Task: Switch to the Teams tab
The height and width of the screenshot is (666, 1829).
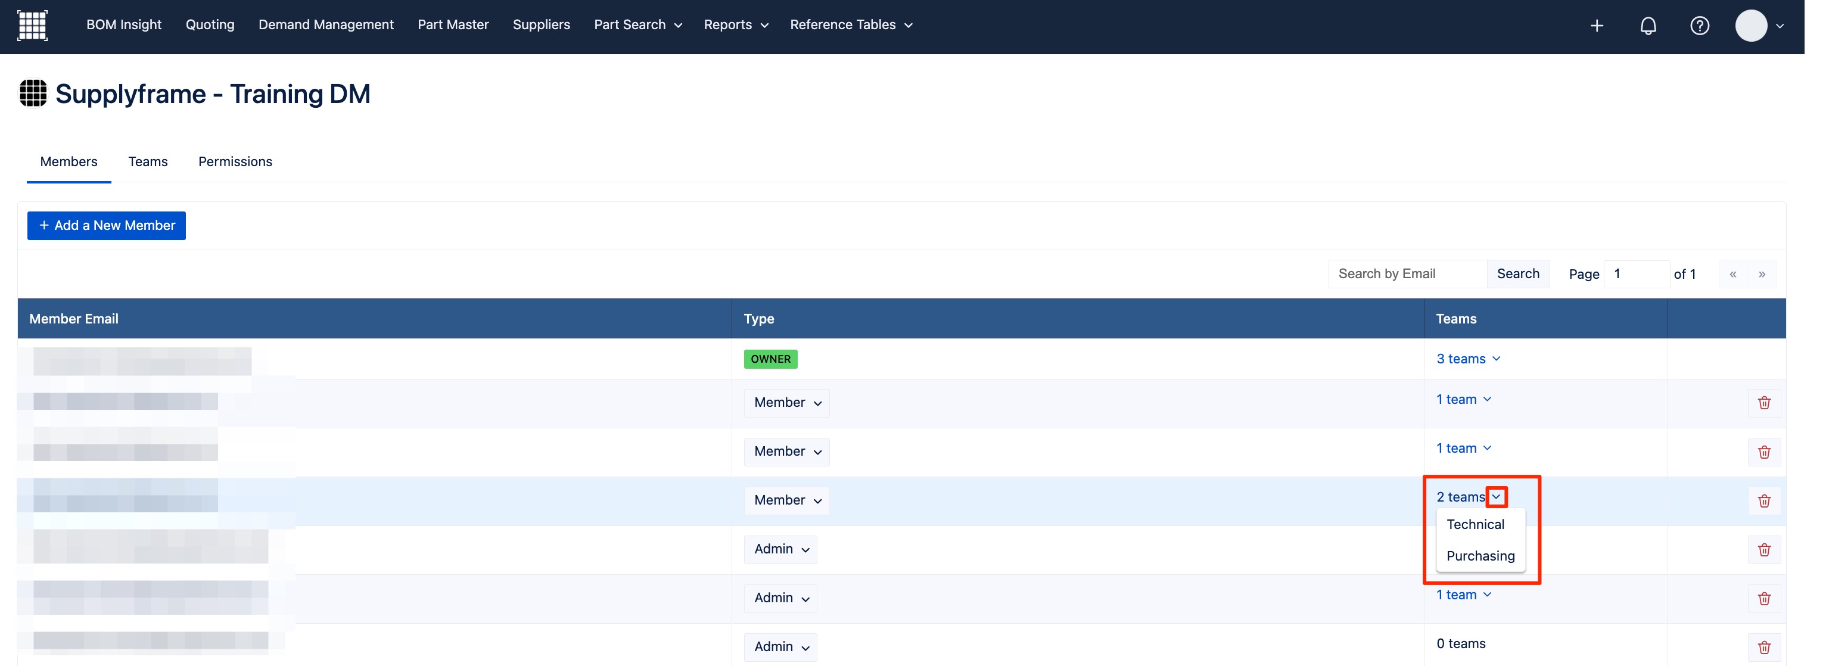Action: pos(148,162)
